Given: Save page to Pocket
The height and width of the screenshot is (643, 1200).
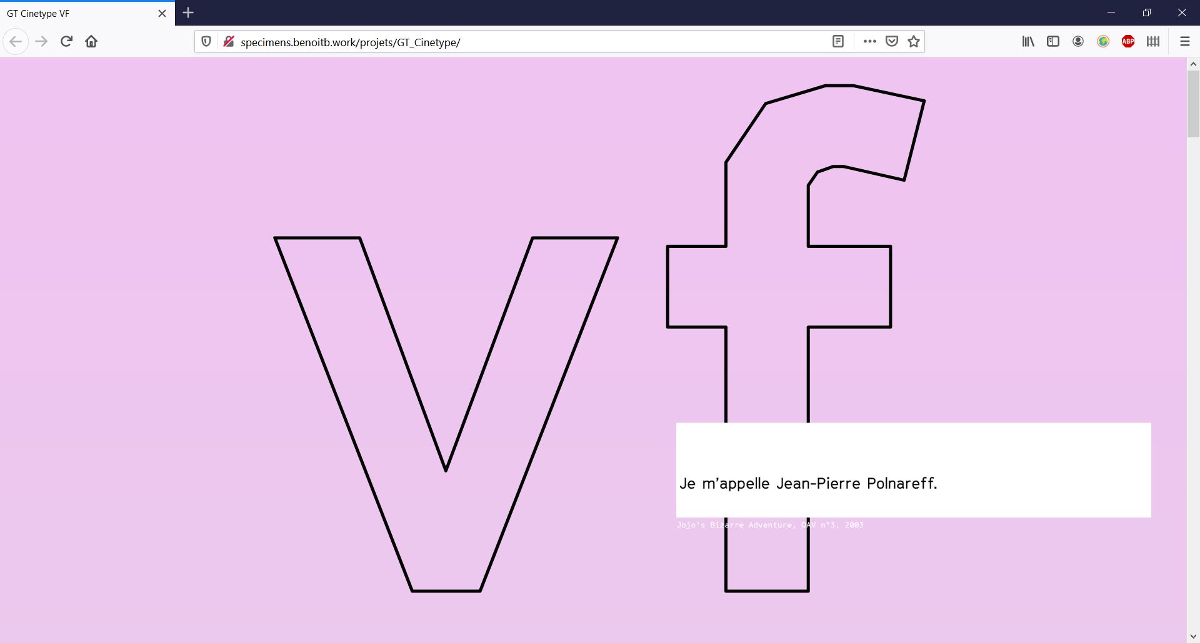Looking at the screenshot, I should tap(892, 42).
